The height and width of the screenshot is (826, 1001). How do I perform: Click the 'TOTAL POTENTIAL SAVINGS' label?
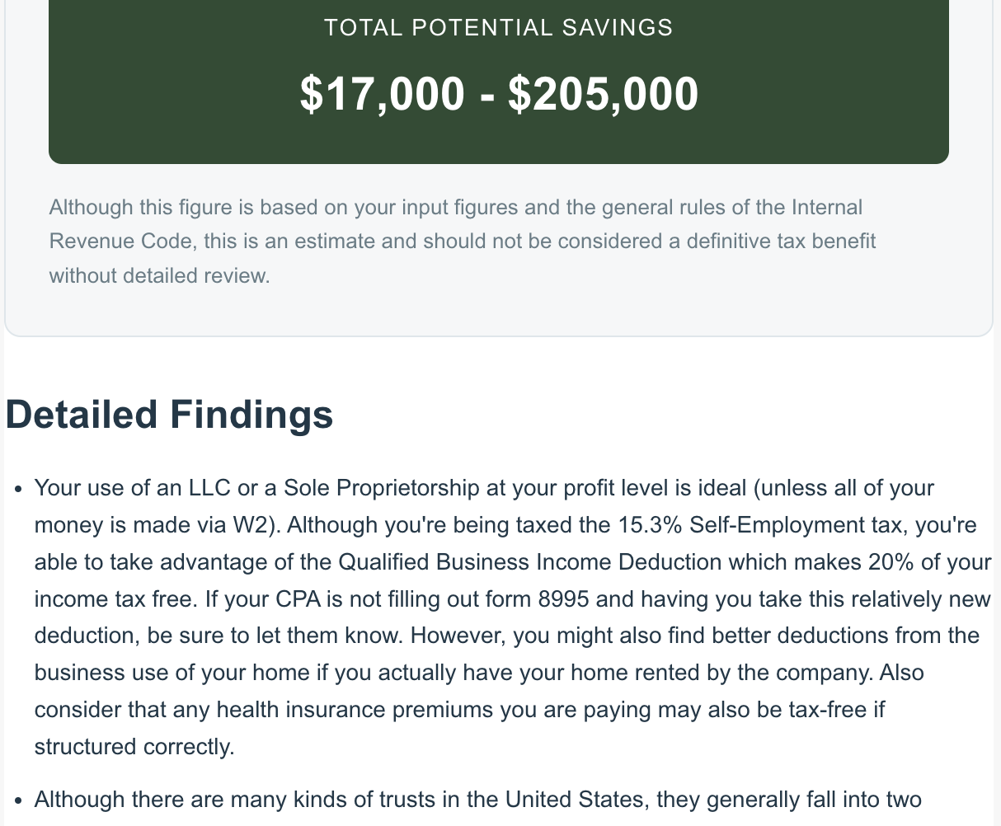[x=499, y=28]
